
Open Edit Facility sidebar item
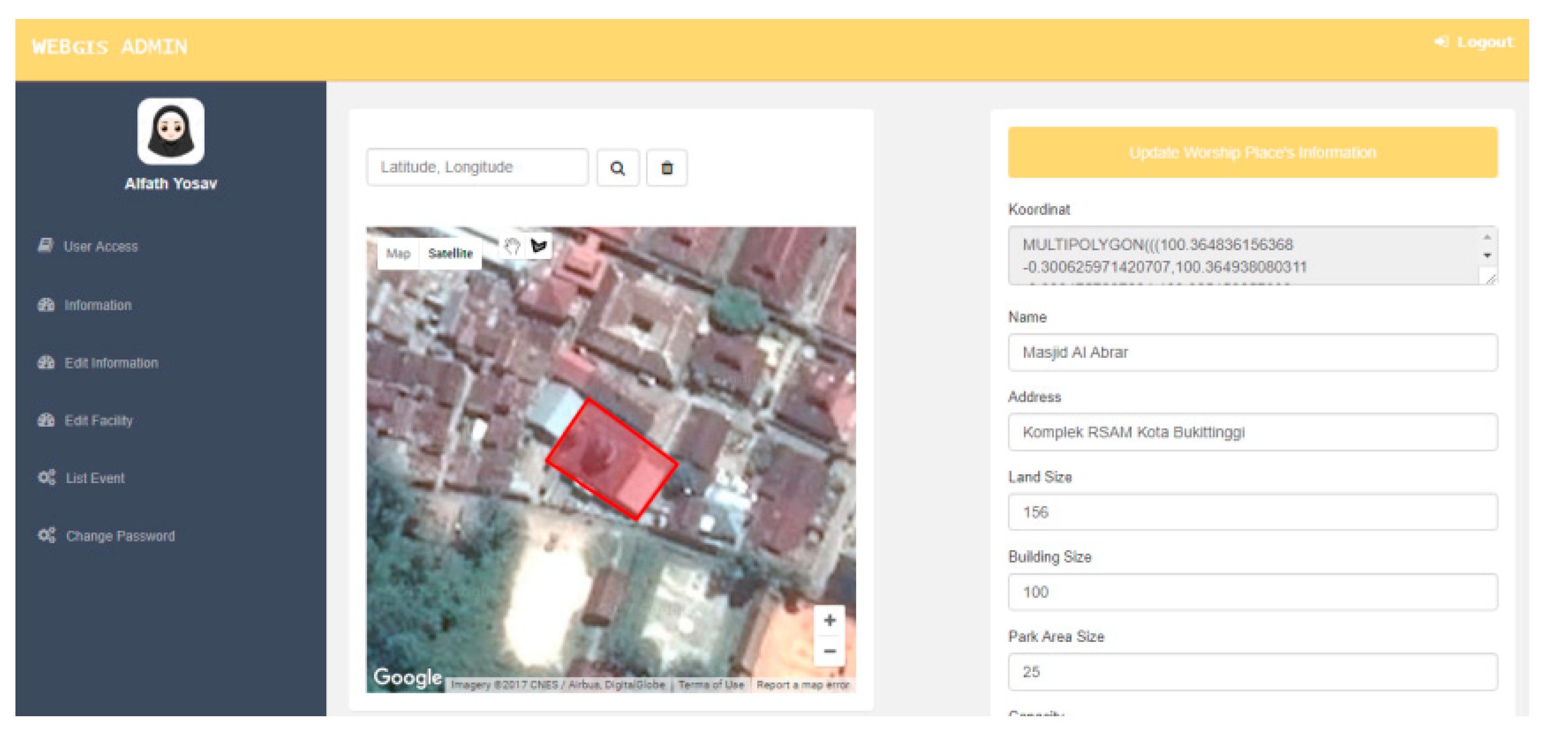[98, 420]
